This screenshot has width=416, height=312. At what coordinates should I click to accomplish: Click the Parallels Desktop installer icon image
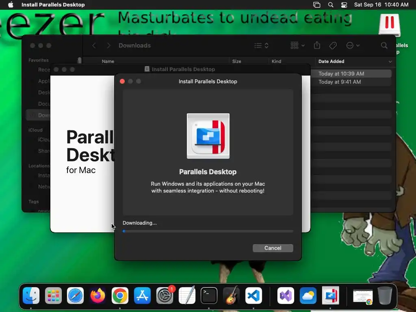coord(208,136)
